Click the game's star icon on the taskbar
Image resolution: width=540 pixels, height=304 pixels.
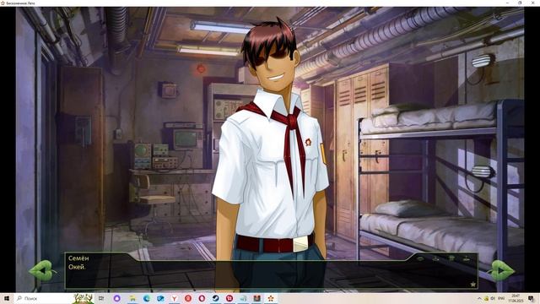[271, 298]
